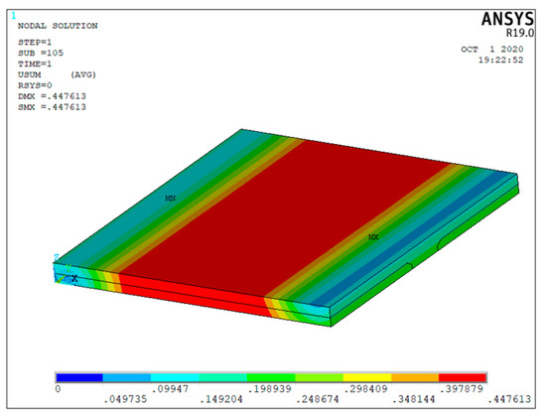Click the RSYS=0 text

35,85
